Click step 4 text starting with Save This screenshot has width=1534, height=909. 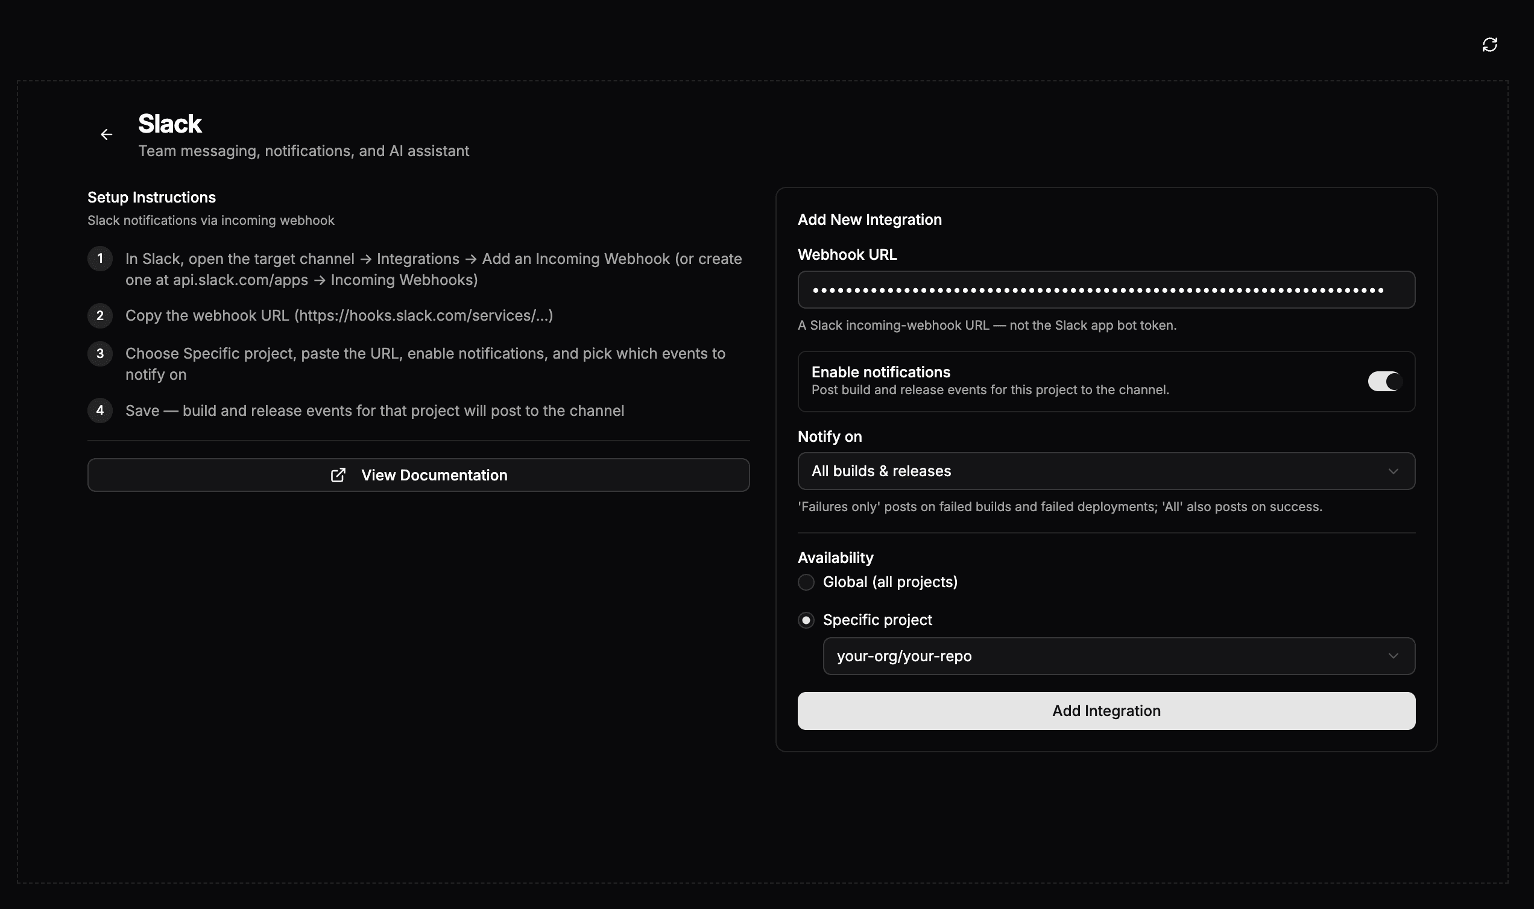[x=374, y=410]
